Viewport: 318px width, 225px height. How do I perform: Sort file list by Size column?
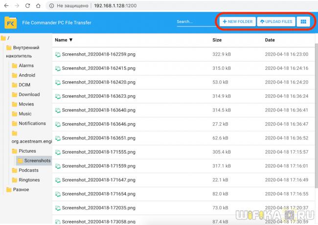pyautogui.click(x=217, y=40)
